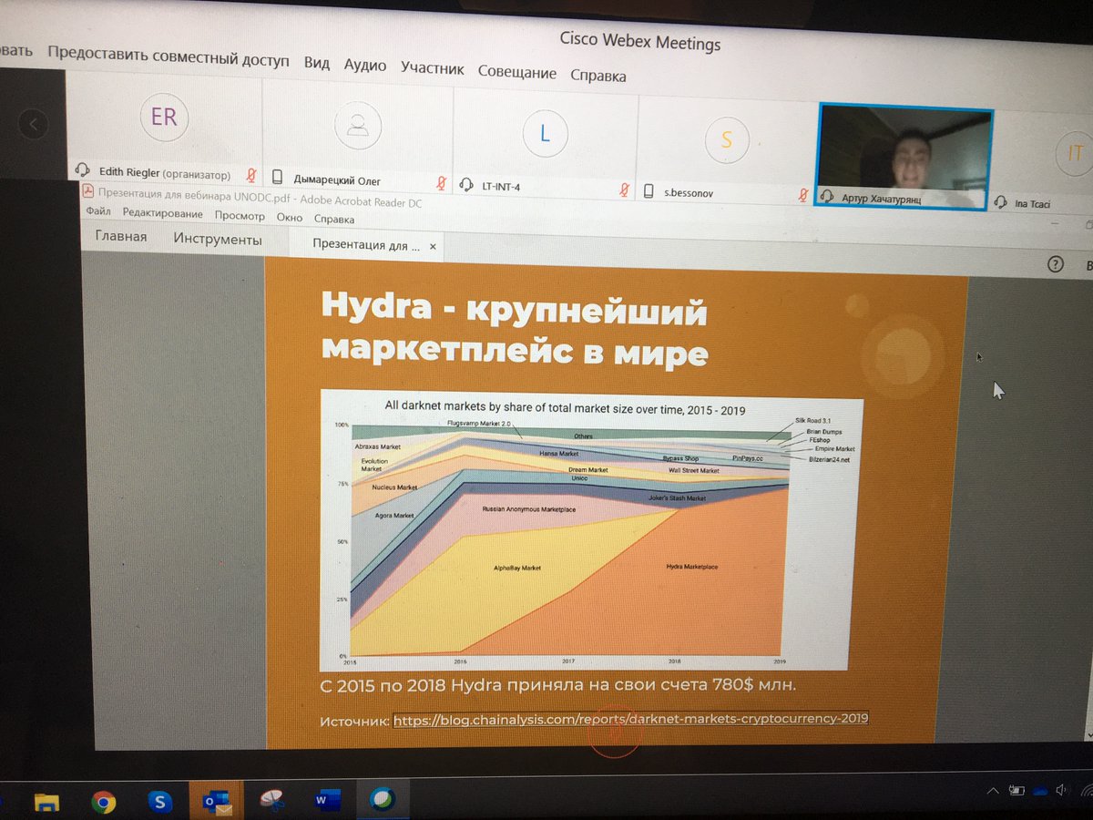The width and height of the screenshot is (1093, 820).
Task: Click the headset icon beside Артур Хачатурянц
Action: pos(828,197)
